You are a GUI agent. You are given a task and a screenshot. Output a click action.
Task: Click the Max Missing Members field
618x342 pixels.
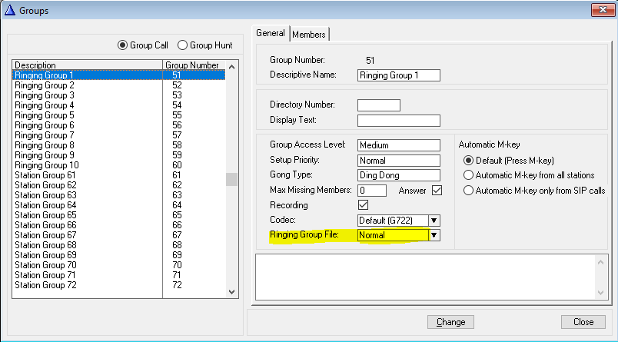(372, 191)
